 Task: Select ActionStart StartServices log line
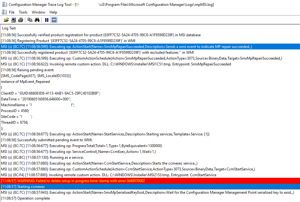click(x=150, y=134)
